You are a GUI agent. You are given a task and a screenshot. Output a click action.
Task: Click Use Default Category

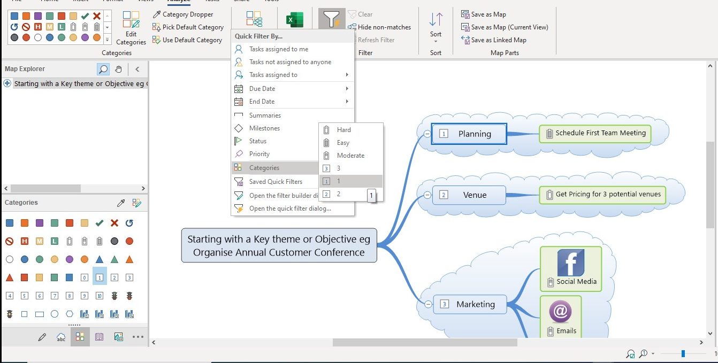pos(187,40)
